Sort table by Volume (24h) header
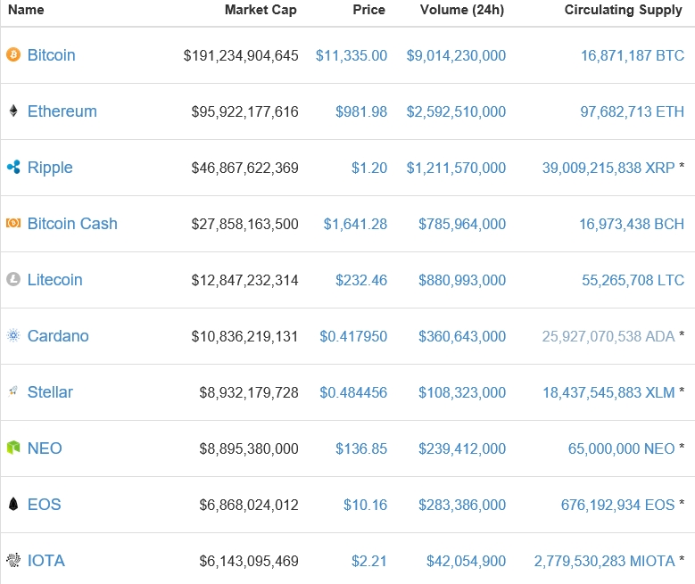The image size is (695, 584). [x=462, y=10]
